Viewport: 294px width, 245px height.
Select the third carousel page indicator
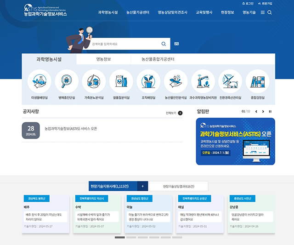143,237
